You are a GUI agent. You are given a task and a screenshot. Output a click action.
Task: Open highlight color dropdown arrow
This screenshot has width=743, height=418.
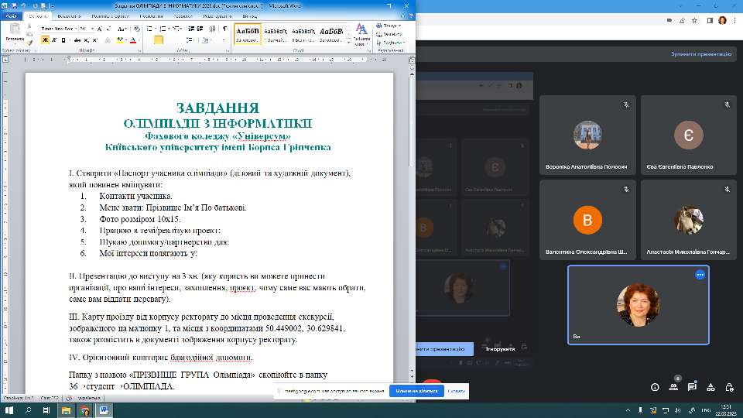click(126, 40)
